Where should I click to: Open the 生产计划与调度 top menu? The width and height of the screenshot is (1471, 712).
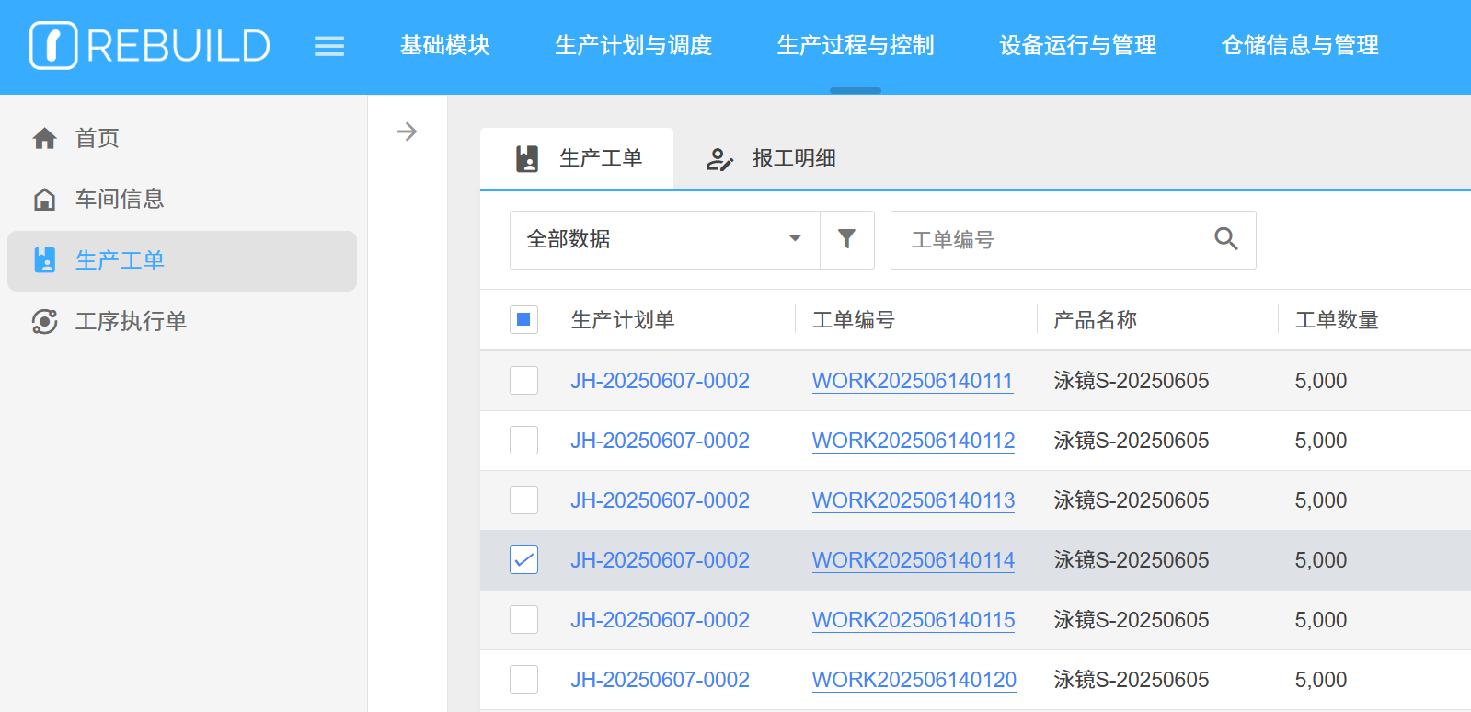tap(633, 45)
